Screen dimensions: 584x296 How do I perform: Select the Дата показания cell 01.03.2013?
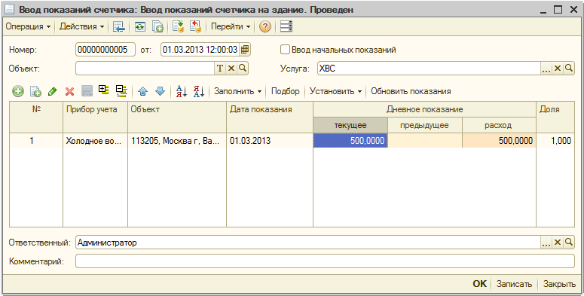coord(270,140)
